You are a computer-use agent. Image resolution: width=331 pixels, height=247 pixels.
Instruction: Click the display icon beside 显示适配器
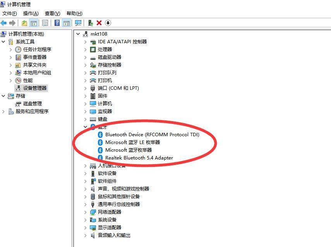(93, 228)
